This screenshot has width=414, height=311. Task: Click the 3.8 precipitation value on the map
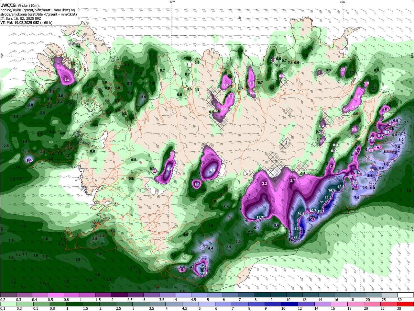coord(229,218)
